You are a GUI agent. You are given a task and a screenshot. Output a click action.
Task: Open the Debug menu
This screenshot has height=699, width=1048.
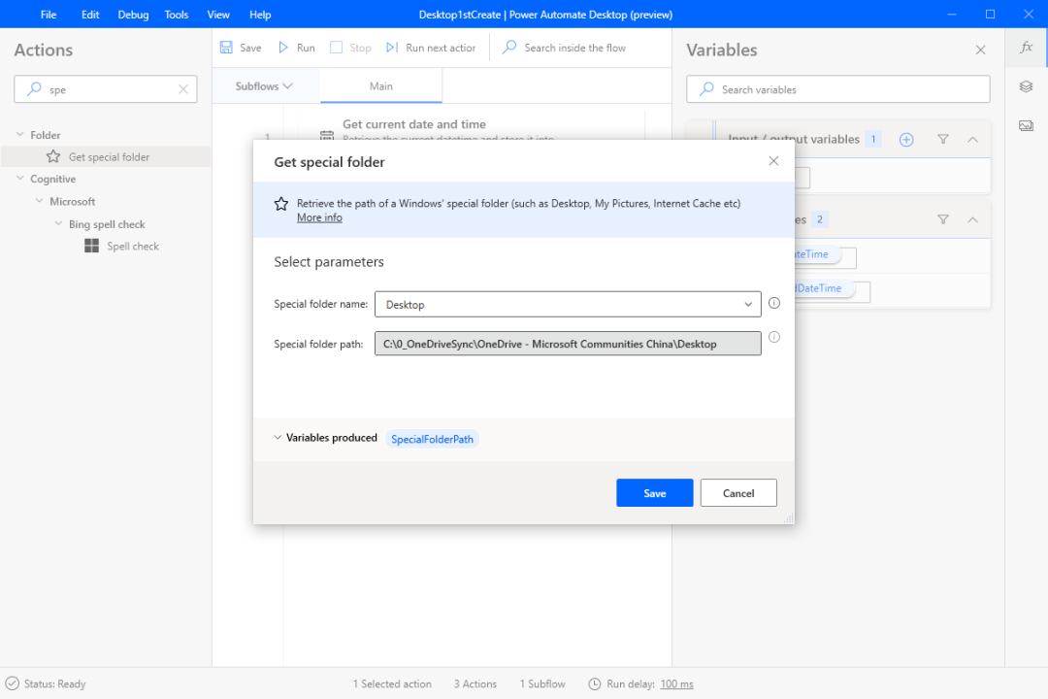pos(133,14)
